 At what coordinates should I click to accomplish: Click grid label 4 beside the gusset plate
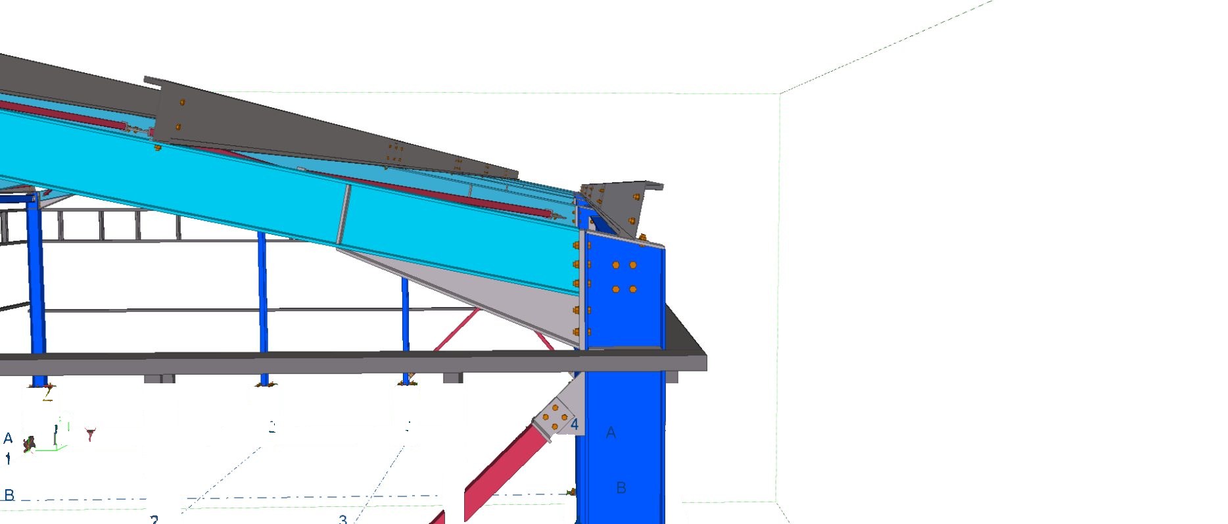pyautogui.click(x=575, y=425)
